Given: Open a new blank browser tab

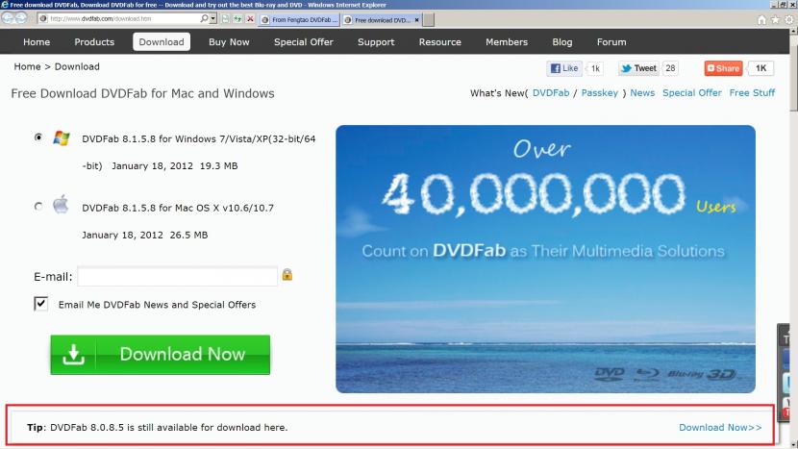Looking at the screenshot, I should tap(429, 20).
